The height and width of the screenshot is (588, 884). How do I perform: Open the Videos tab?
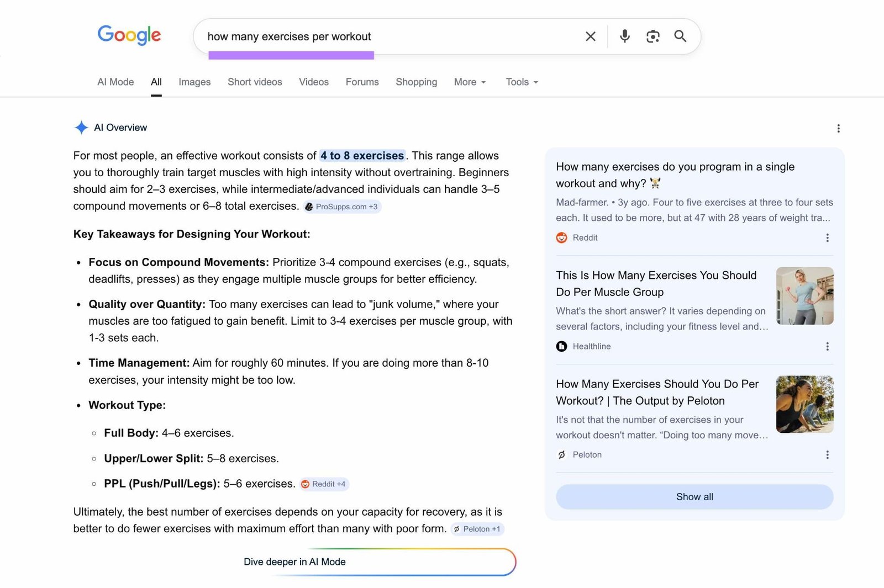(x=314, y=82)
